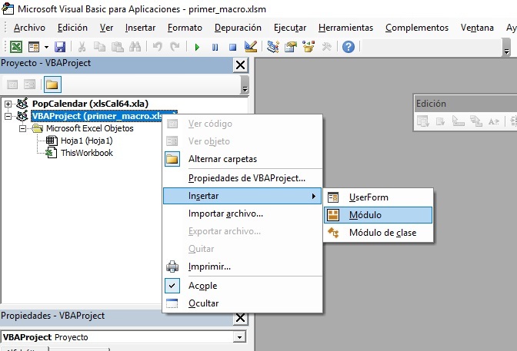Click View Object icon in project panel
The height and width of the screenshot is (351, 517).
tap(29, 84)
